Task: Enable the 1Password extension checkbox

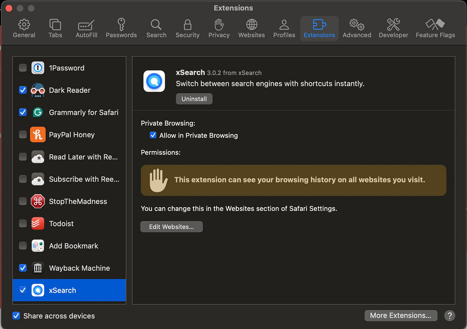Action: click(23, 68)
